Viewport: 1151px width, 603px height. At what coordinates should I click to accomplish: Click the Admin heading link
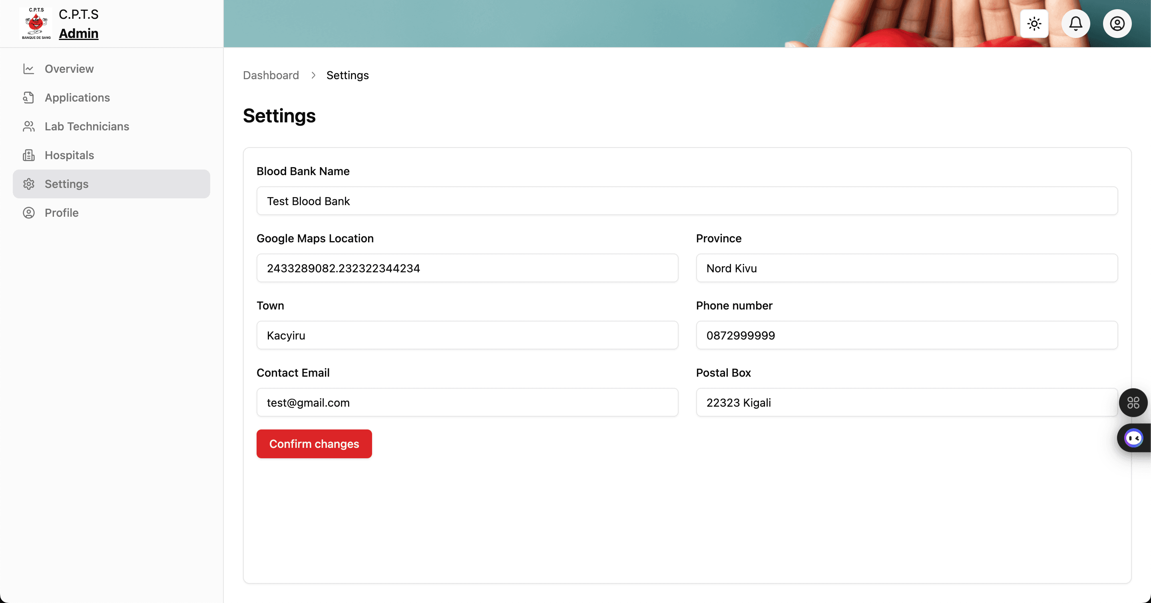click(x=79, y=34)
